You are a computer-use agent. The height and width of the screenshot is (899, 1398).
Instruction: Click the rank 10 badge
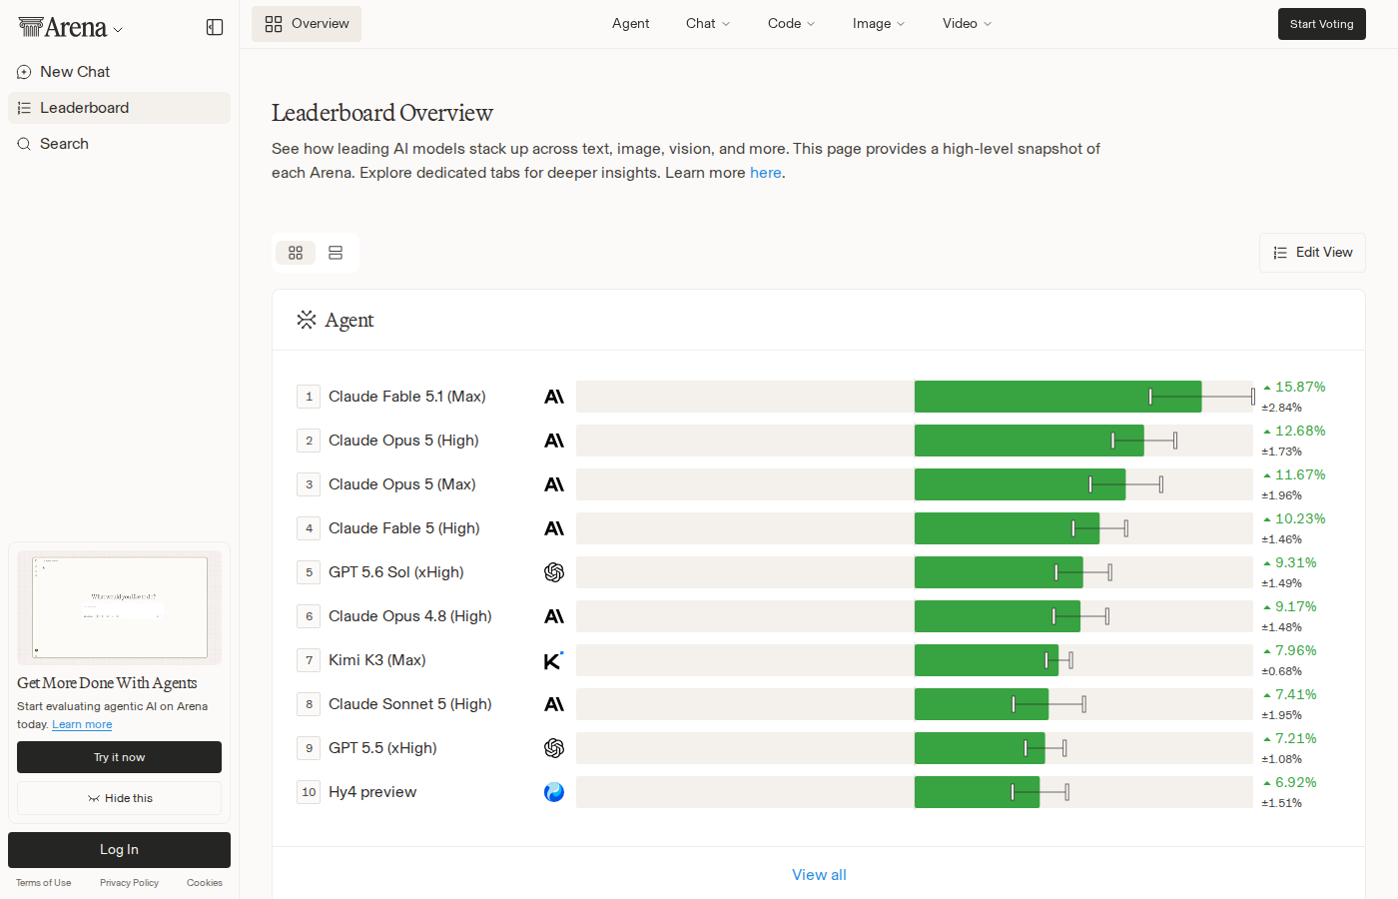(309, 792)
